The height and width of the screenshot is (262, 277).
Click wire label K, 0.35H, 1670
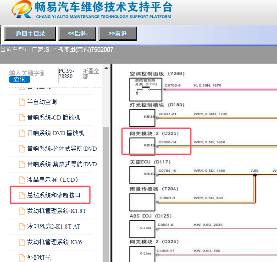click(x=207, y=85)
